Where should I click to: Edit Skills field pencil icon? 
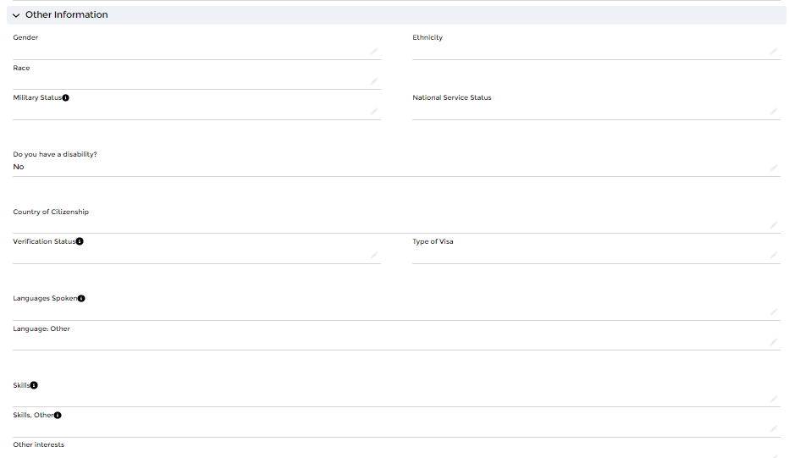click(774, 399)
